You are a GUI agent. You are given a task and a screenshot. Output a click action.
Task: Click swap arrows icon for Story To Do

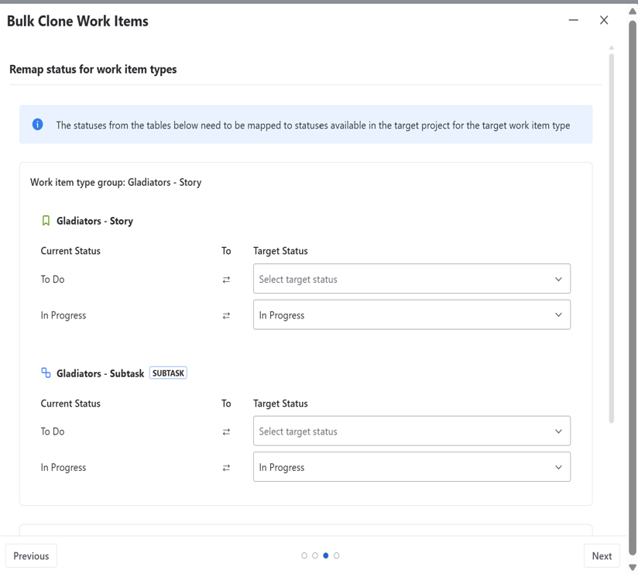point(226,280)
